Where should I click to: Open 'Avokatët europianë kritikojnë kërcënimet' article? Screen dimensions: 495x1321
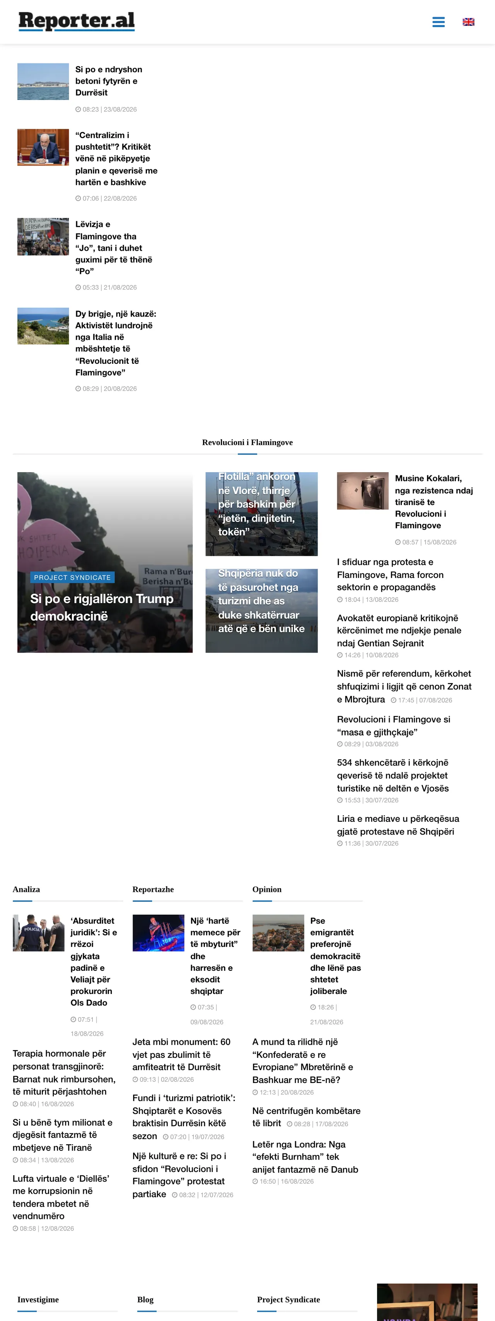click(x=399, y=630)
